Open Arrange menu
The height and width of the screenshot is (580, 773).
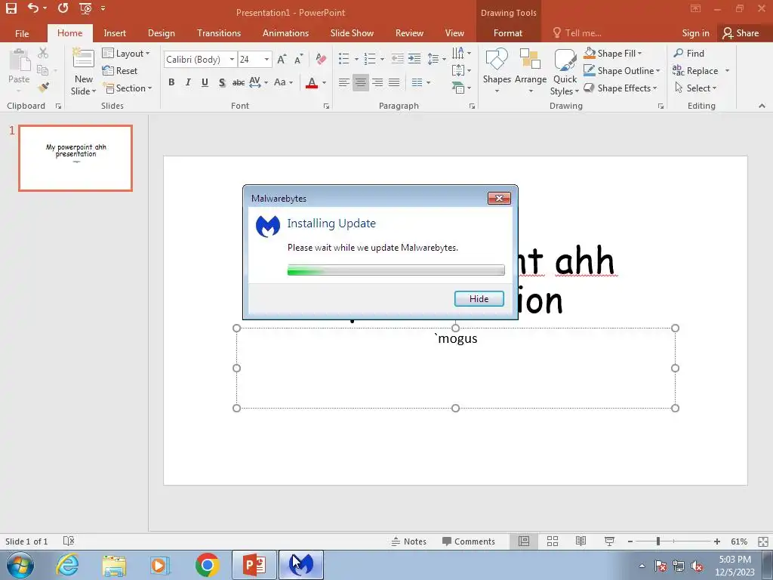tap(531, 71)
